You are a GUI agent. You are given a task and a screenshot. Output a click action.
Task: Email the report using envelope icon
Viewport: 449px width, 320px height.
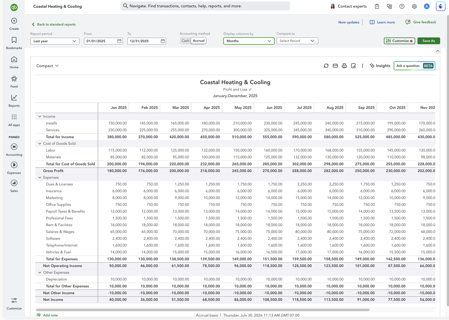335,66
